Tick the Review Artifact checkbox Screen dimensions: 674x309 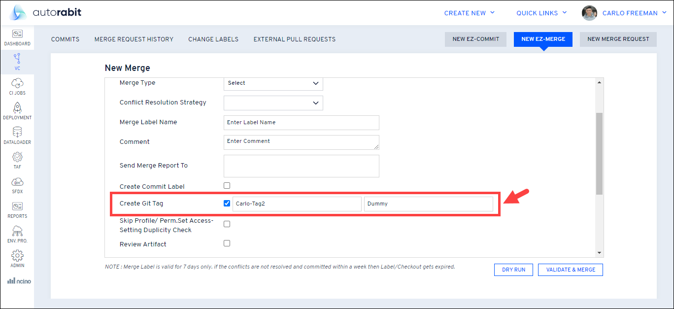[227, 243]
